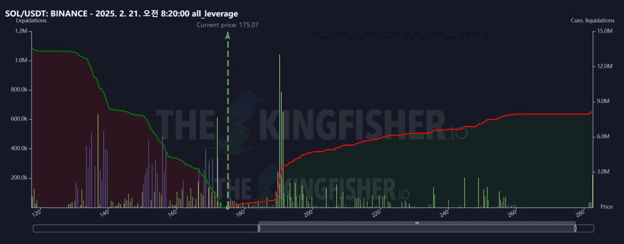Click the '12.0M' right axis tick

604,66
